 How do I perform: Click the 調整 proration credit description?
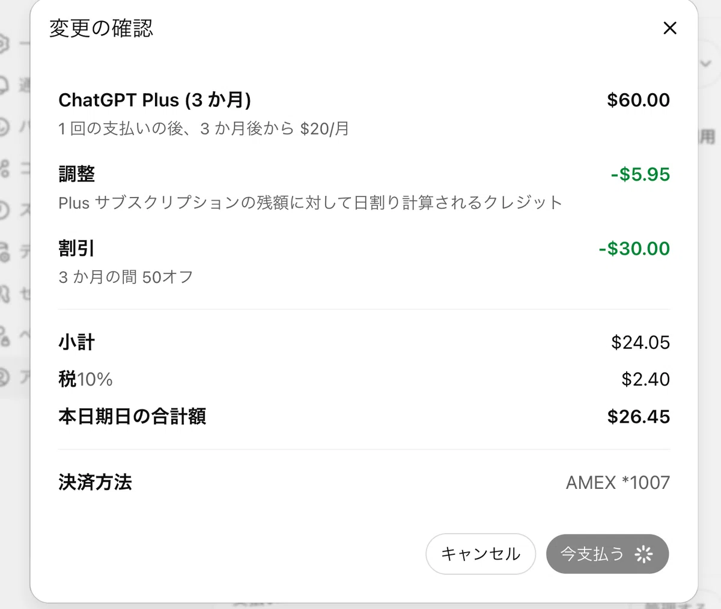coord(310,202)
